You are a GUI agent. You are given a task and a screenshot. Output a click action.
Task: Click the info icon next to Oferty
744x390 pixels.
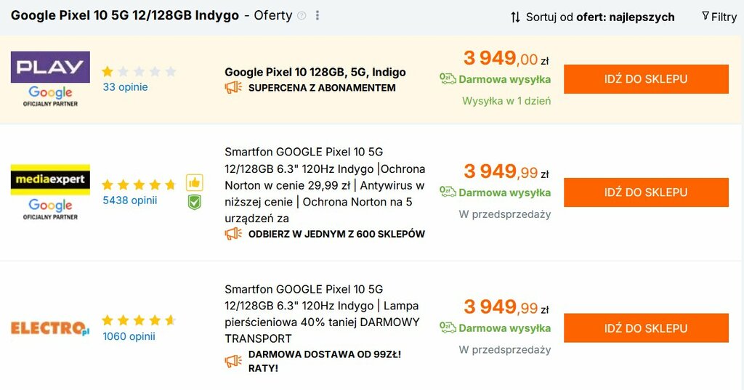click(302, 16)
